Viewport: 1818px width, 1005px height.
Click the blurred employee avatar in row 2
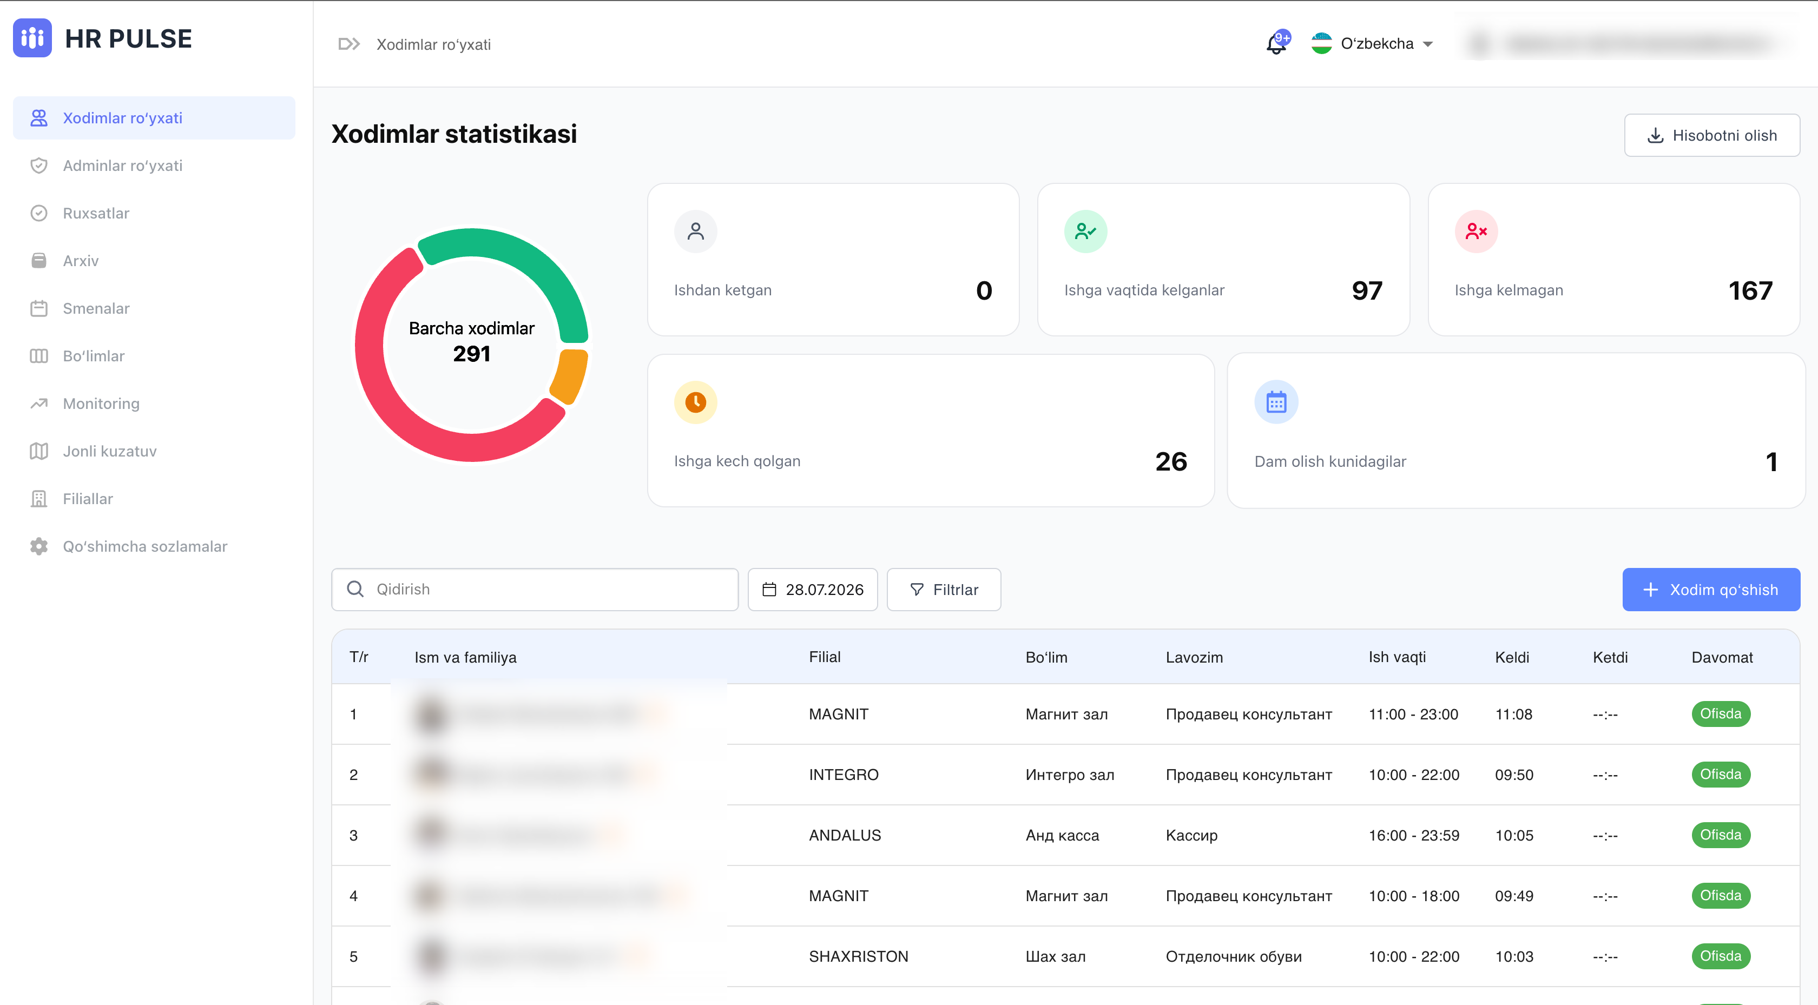click(431, 774)
